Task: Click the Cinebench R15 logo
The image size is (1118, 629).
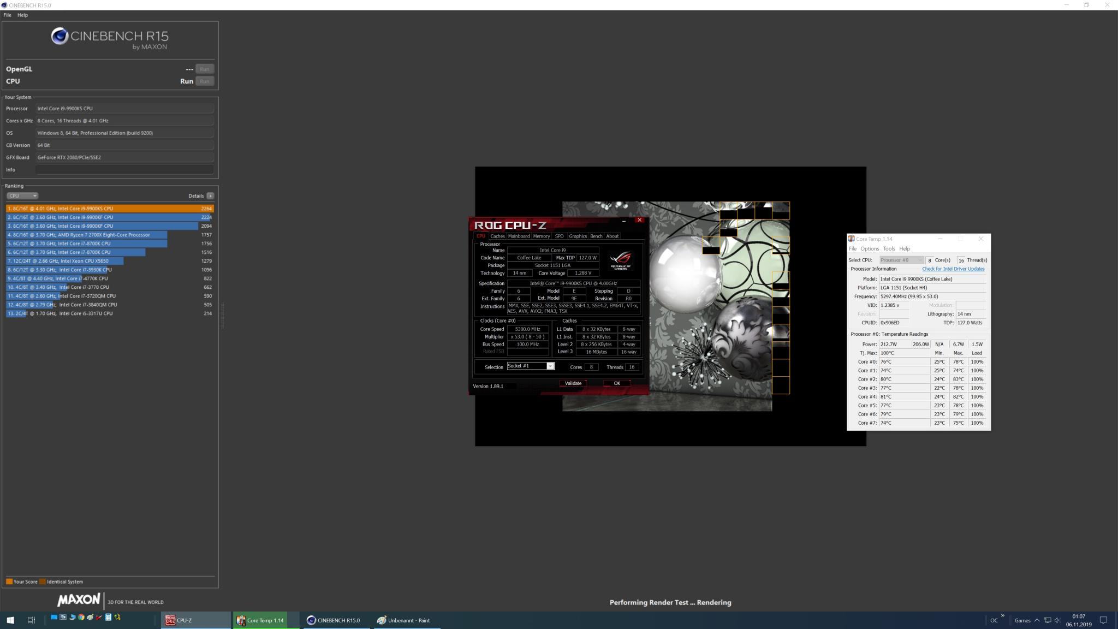Action: pos(110,38)
